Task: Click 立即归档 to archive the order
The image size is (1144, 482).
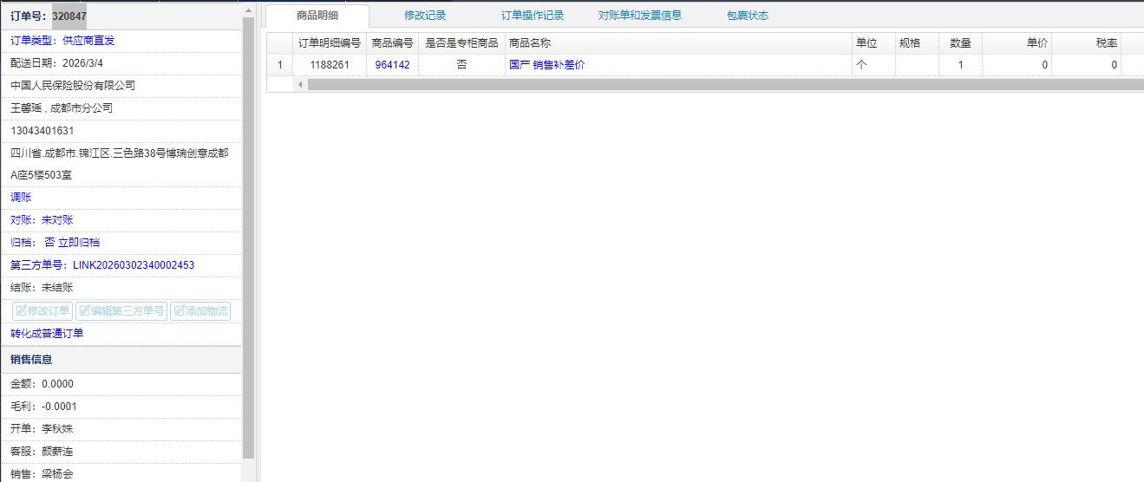Action: 78,243
